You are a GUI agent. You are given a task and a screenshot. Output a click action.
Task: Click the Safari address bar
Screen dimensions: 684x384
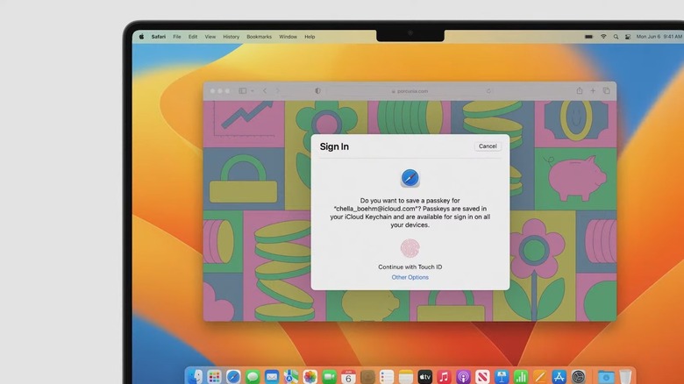410,90
